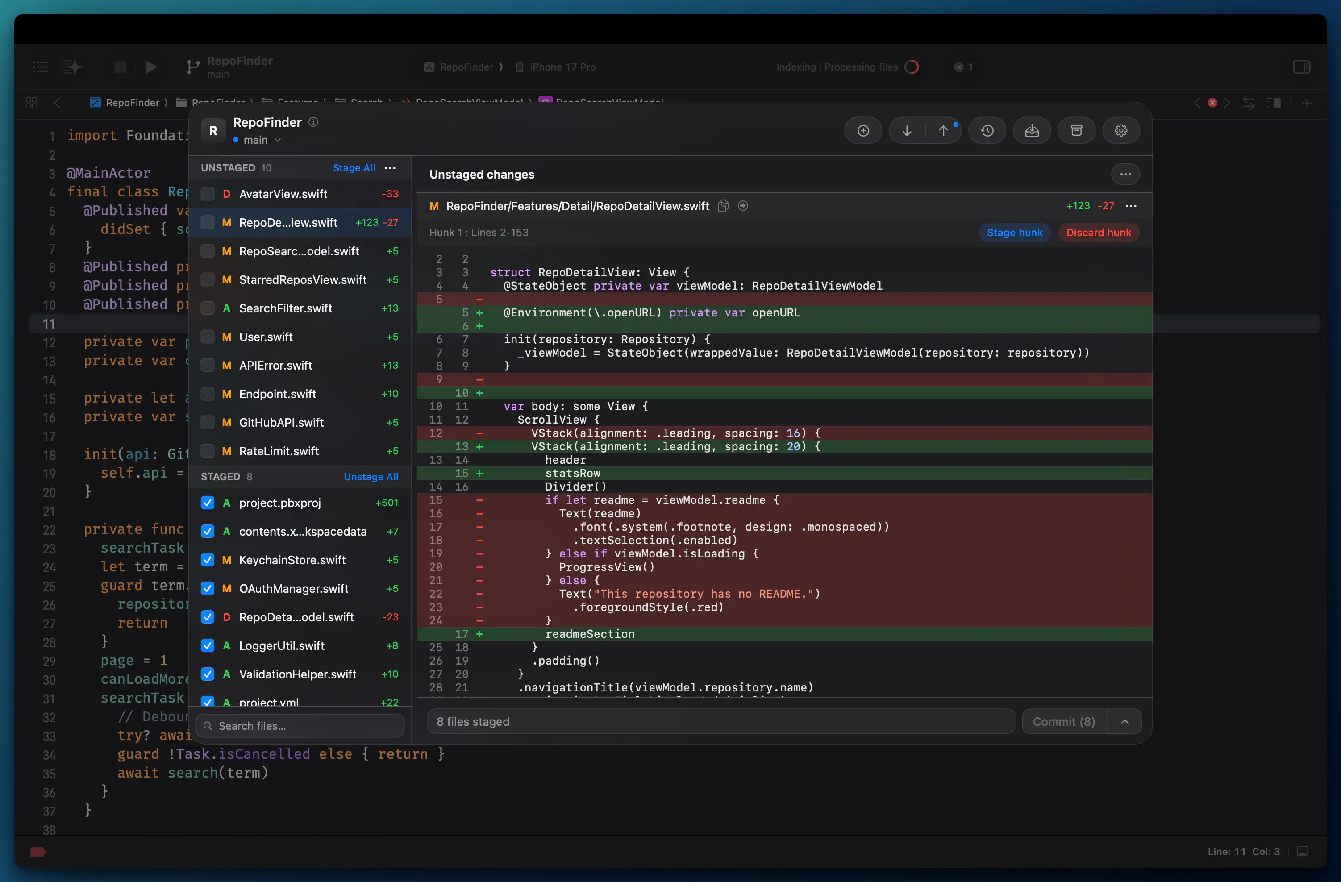Open more options for RepoDetailView.swift diff
The width and height of the screenshot is (1341, 882).
click(1131, 206)
